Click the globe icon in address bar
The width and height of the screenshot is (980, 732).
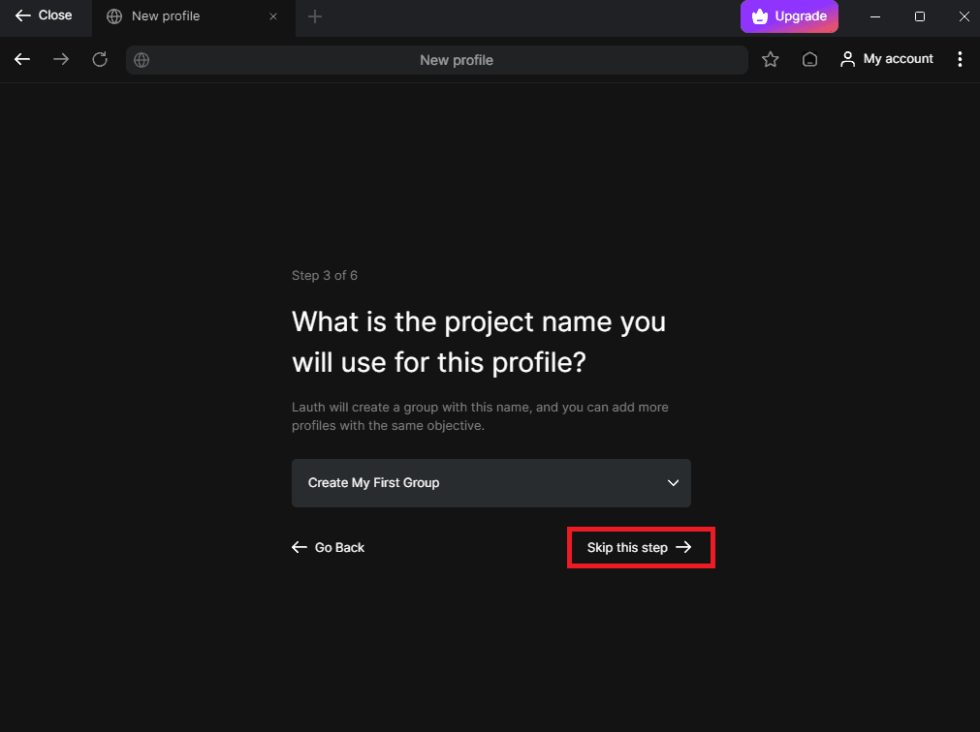(x=142, y=60)
